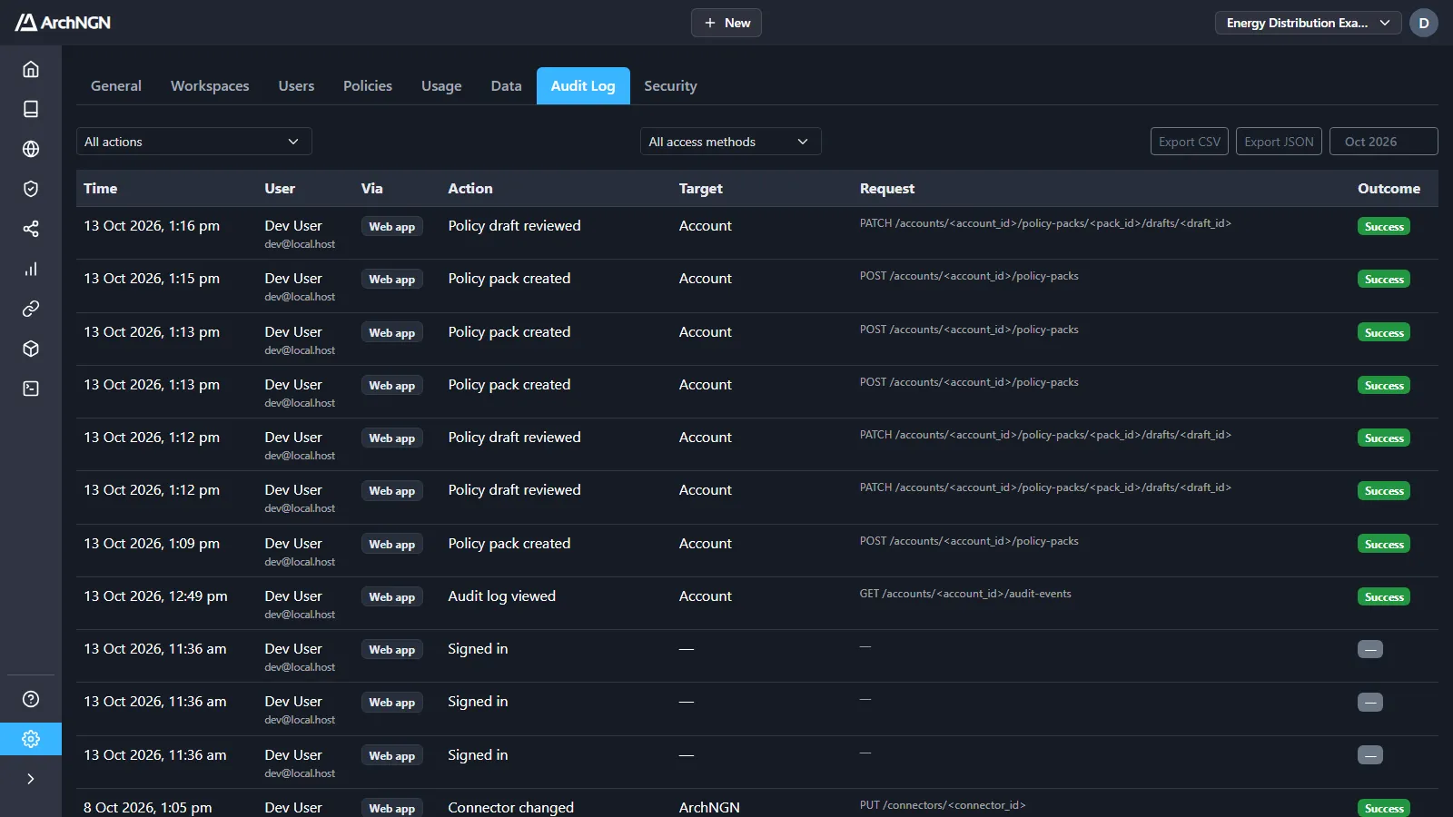The image size is (1453, 817).
Task: Switch to the Users tab
Action: click(x=296, y=86)
